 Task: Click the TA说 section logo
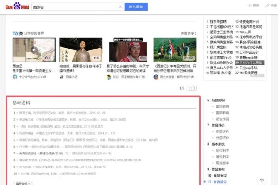click(x=18, y=33)
